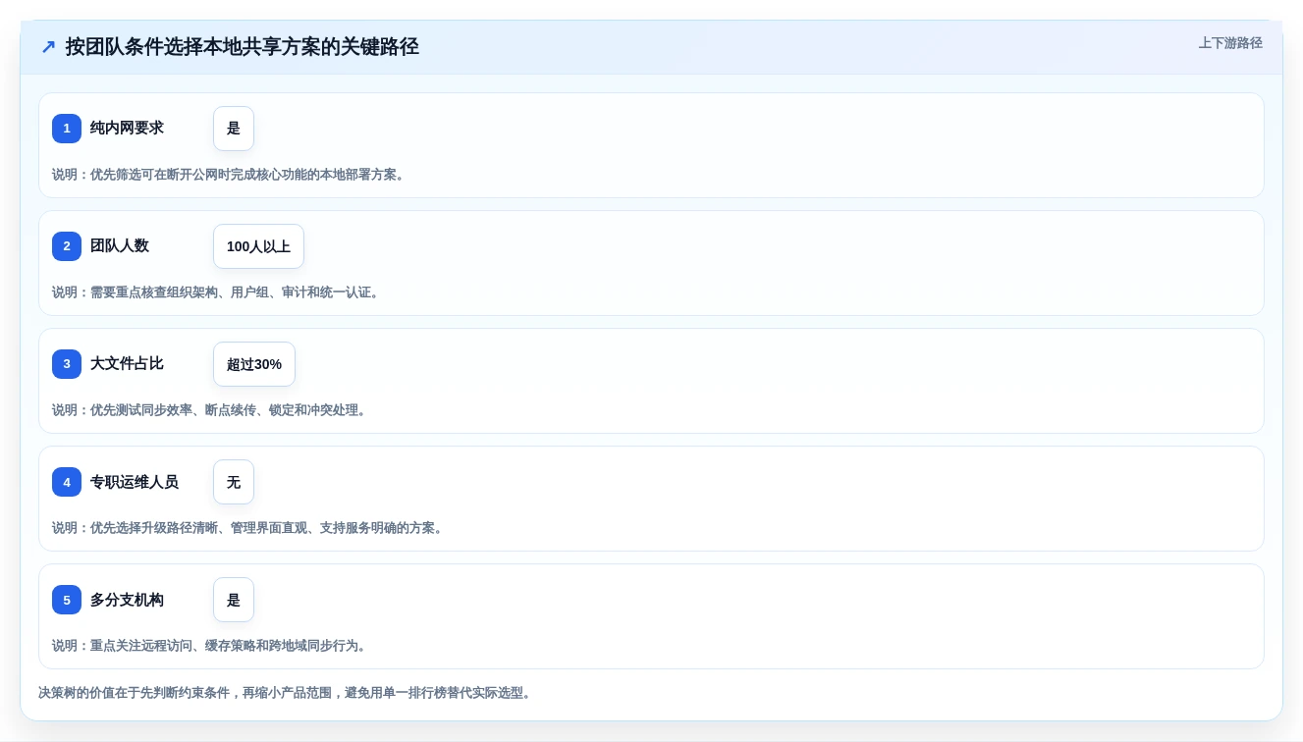
Task: Click the 上下游路径 label in header
Action: 1230,43
